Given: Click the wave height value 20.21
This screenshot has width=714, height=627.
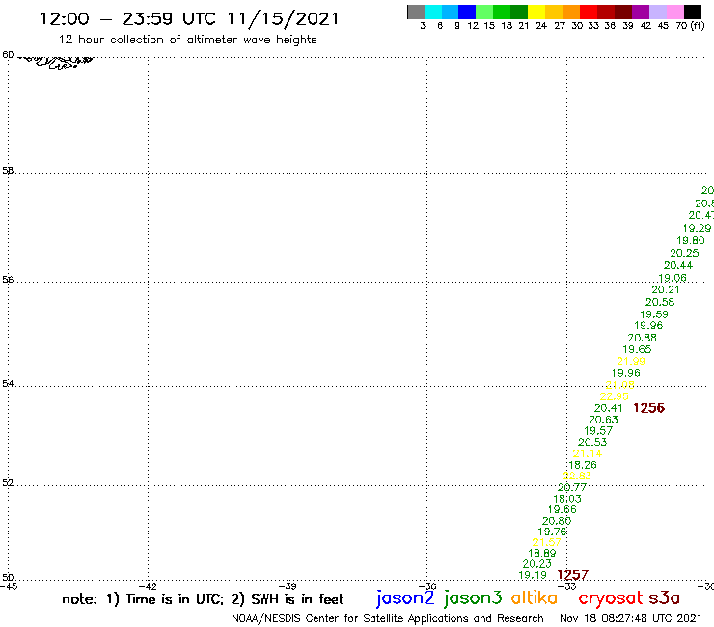Looking at the screenshot, I should coord(666,289).
